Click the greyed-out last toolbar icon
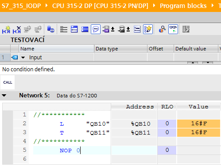Viewport: 221px width, 166px height. coord(186,29)
